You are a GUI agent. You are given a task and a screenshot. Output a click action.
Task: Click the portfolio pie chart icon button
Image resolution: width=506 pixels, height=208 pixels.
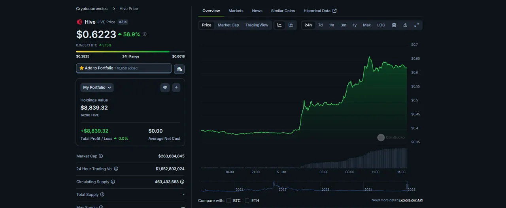(179, 69)
